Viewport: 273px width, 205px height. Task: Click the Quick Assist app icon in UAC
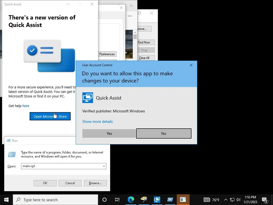pyautogui.click(x=87, y=98)
